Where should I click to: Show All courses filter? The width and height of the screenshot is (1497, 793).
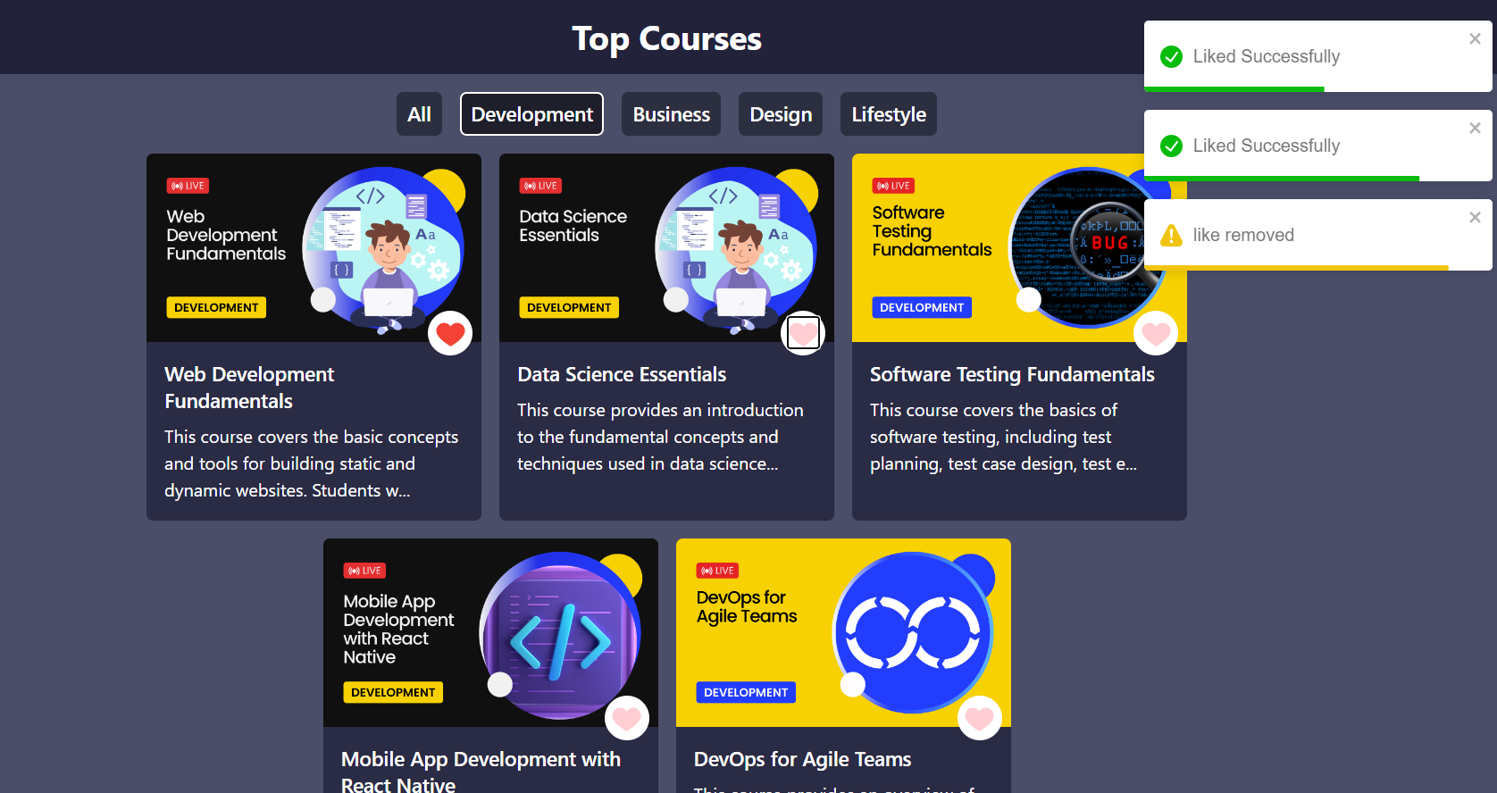pos(419,114)
